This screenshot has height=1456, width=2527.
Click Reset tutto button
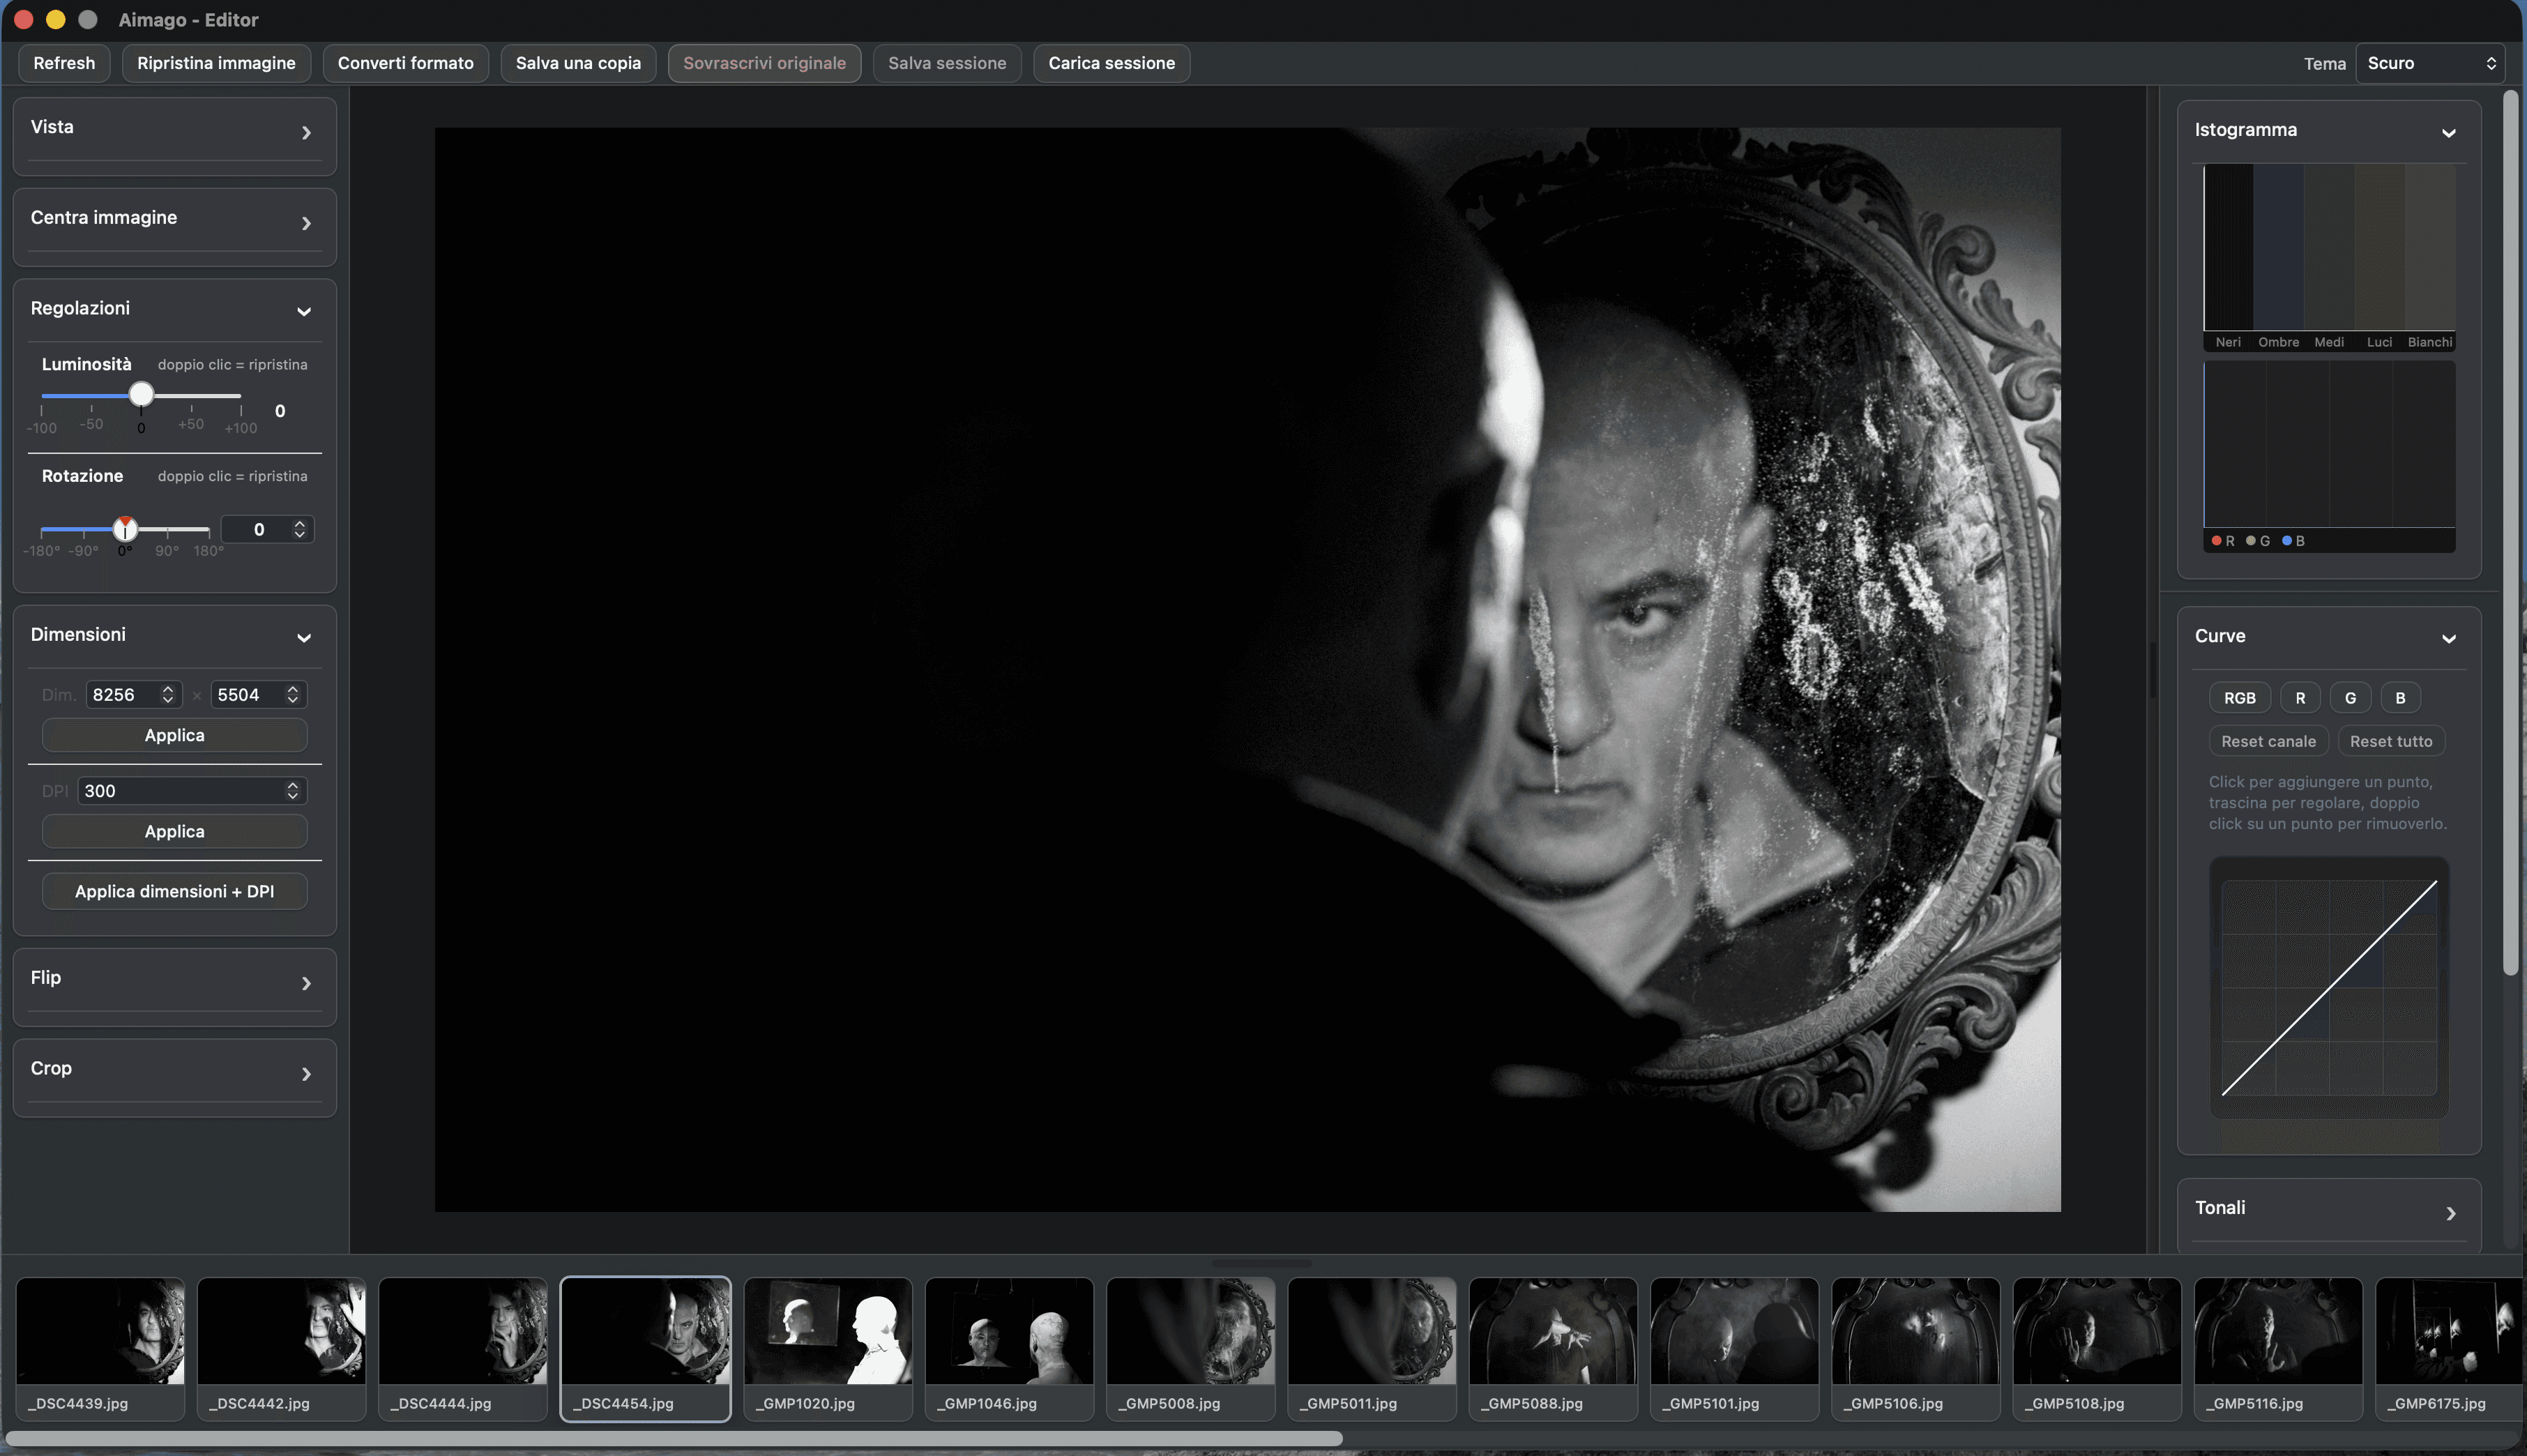click(x=2390, y=741)
